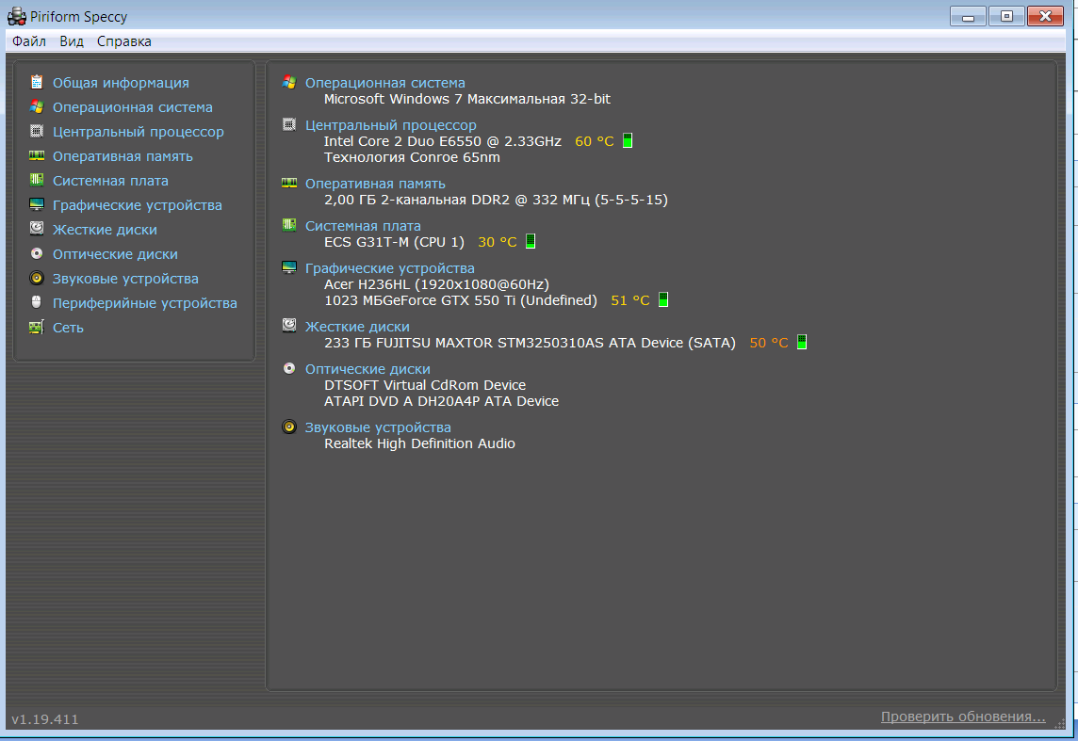Click the RAM icon in the summary panel
The height and width of the screenshot is (741, 1078).
tap(289, 183)
